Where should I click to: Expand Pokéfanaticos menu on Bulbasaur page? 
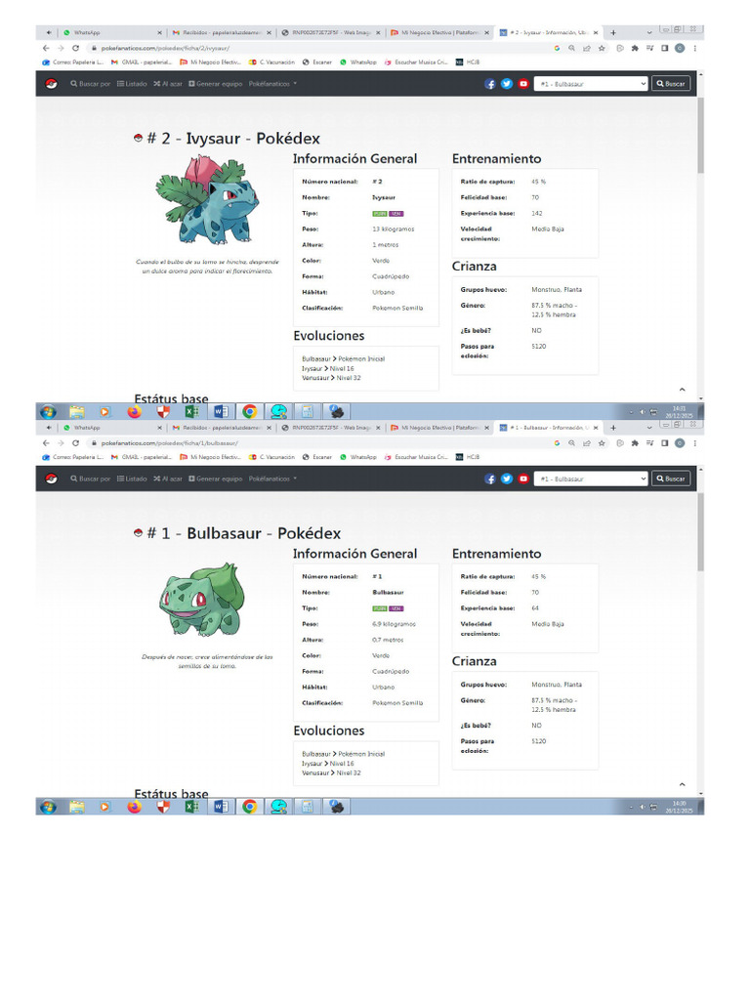point(273,479)
